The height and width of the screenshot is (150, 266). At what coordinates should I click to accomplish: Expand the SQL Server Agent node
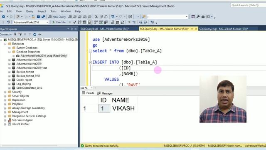point(5,120)
